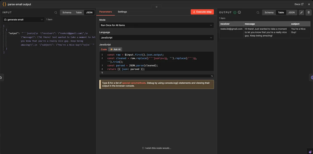Open the output info tooltip icon

[x=239, y=12]
